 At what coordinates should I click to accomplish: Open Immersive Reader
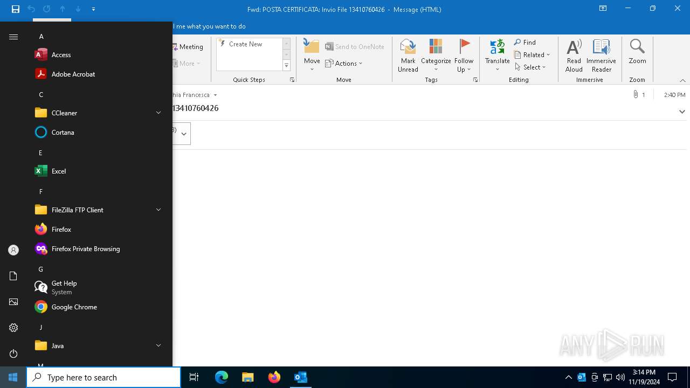[x=601, y=56]
